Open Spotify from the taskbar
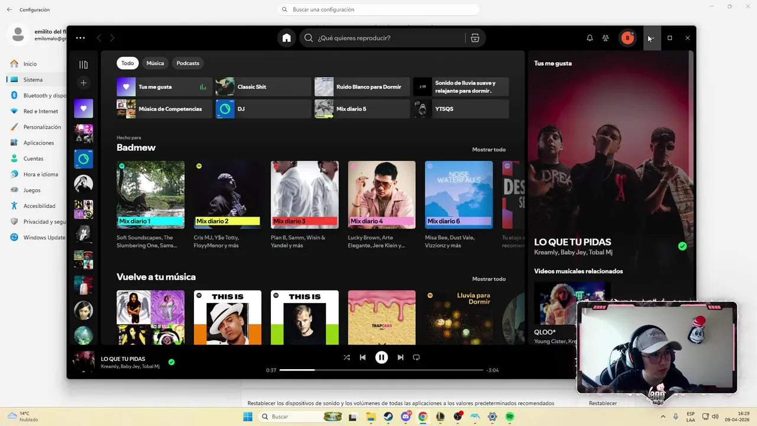 [x=510, y=417]
